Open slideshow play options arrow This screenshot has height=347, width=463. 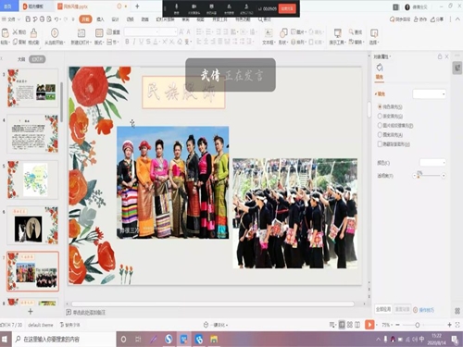377,325
